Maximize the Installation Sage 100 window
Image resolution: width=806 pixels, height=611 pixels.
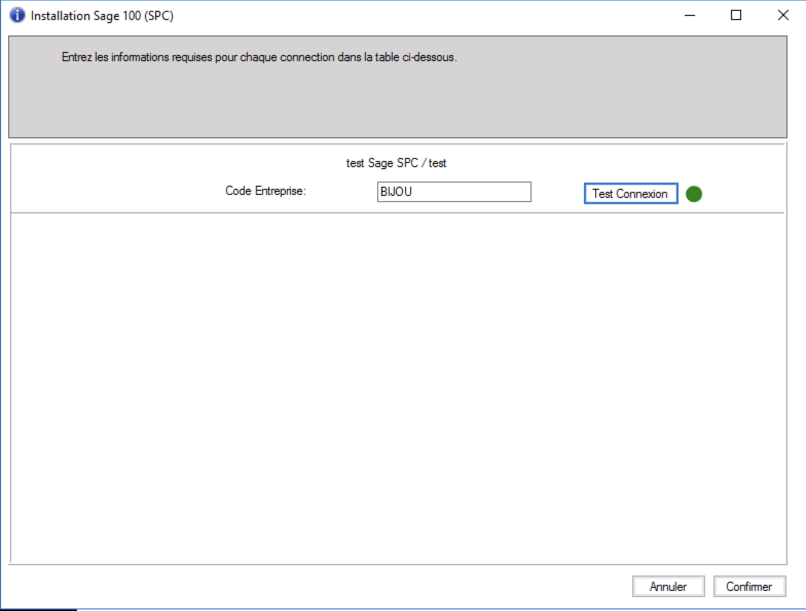pos(736,15)
